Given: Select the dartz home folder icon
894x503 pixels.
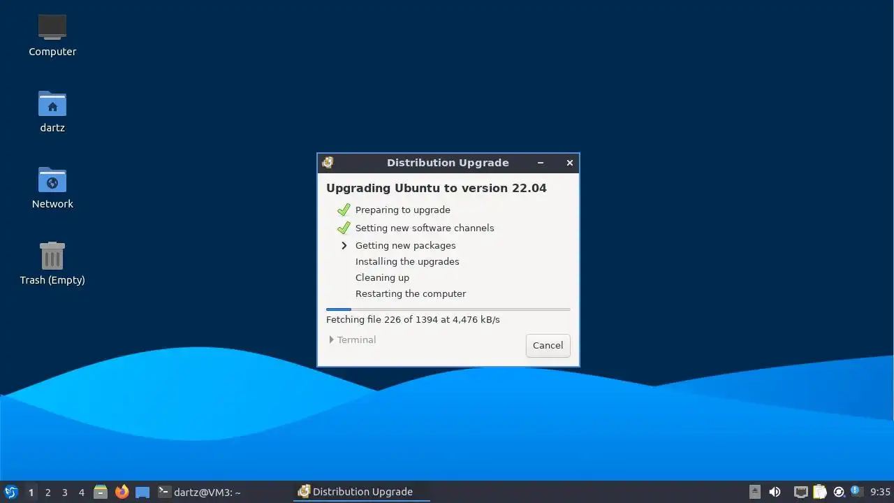Looking at the screenshot, I should (x=52, y=111).
